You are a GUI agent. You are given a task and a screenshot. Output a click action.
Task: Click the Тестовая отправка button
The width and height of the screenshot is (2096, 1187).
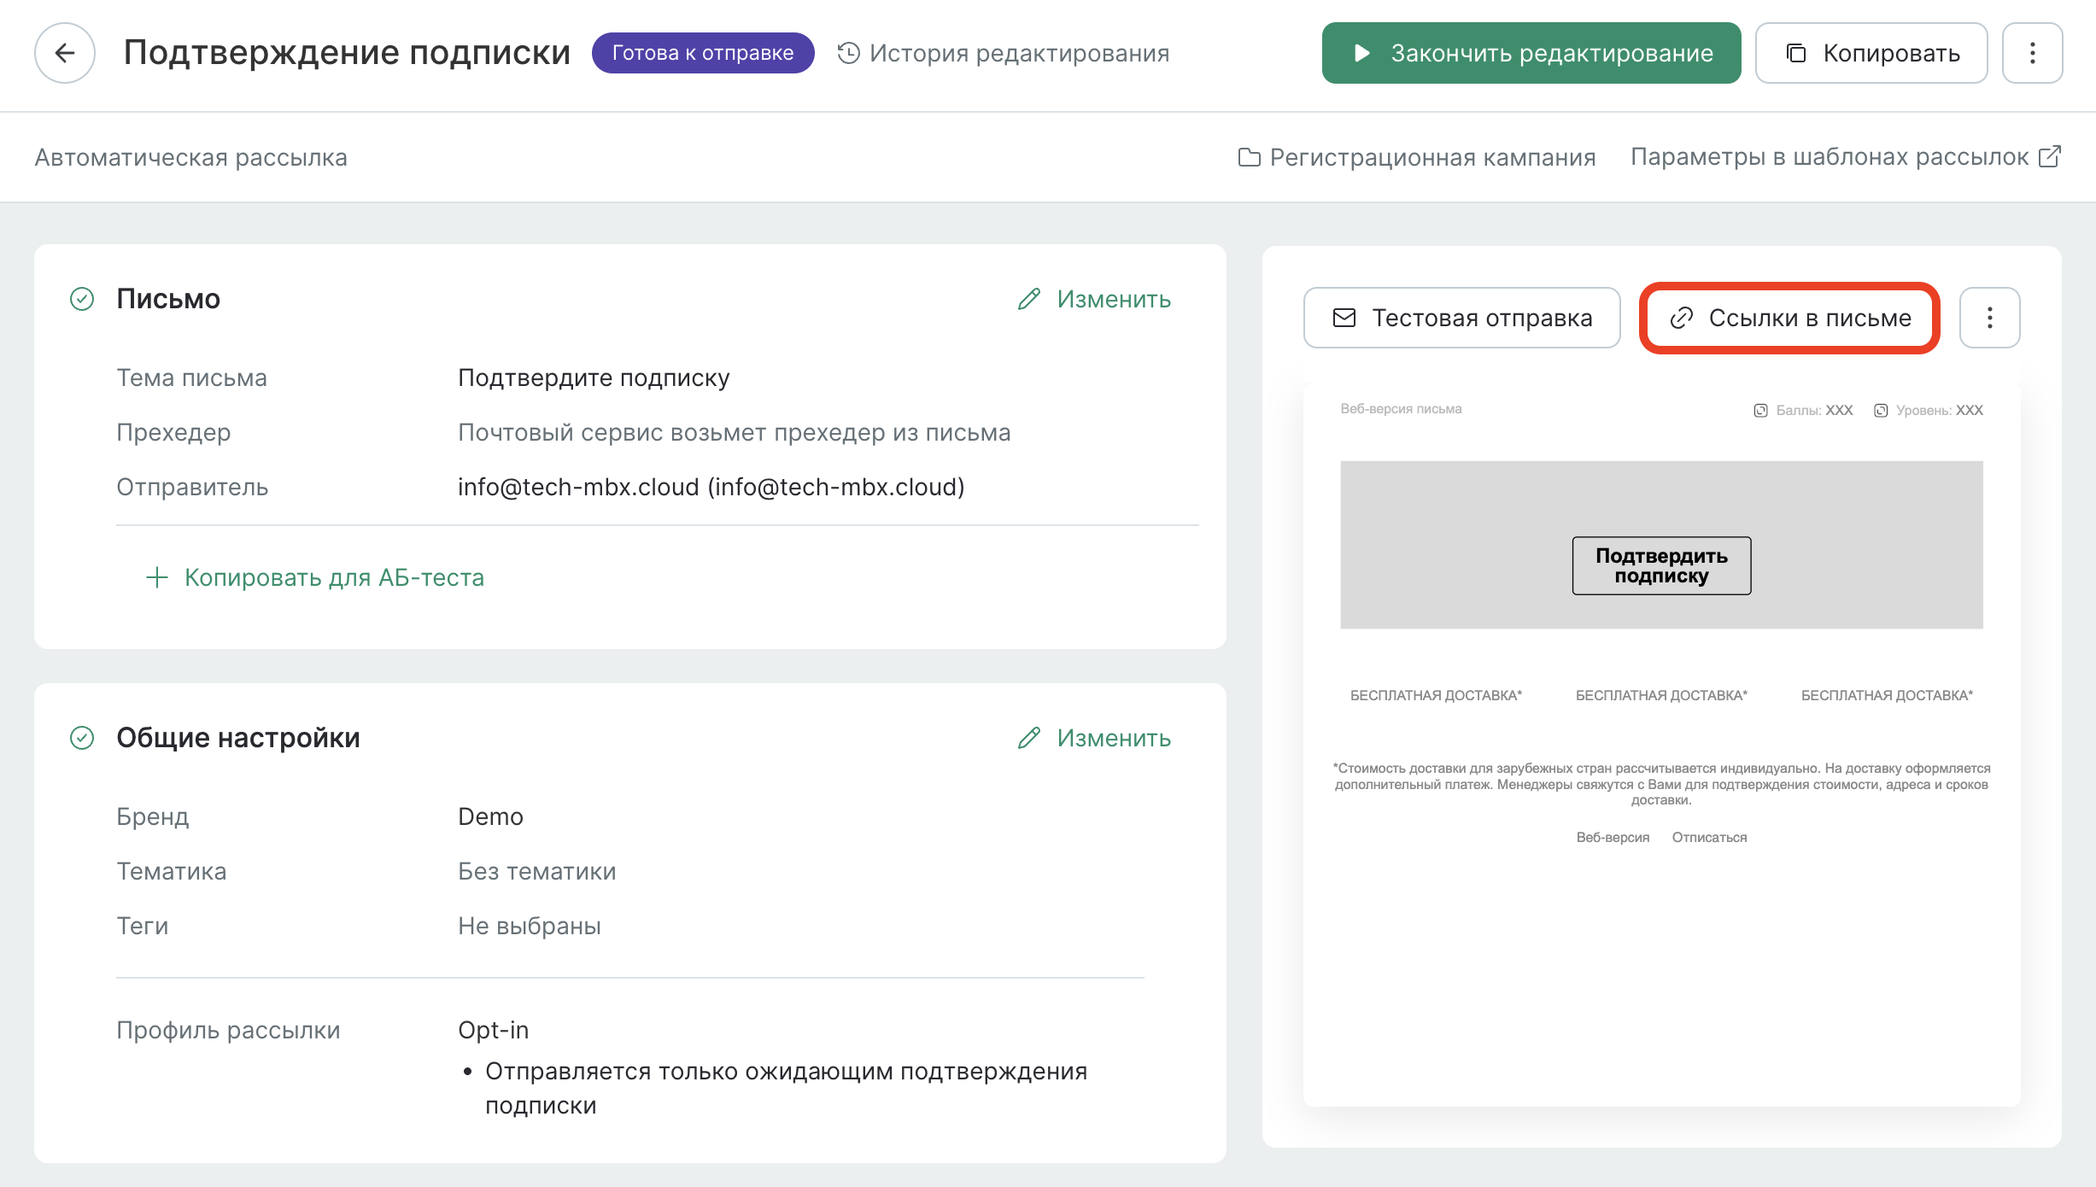[x=1461, y=318]
